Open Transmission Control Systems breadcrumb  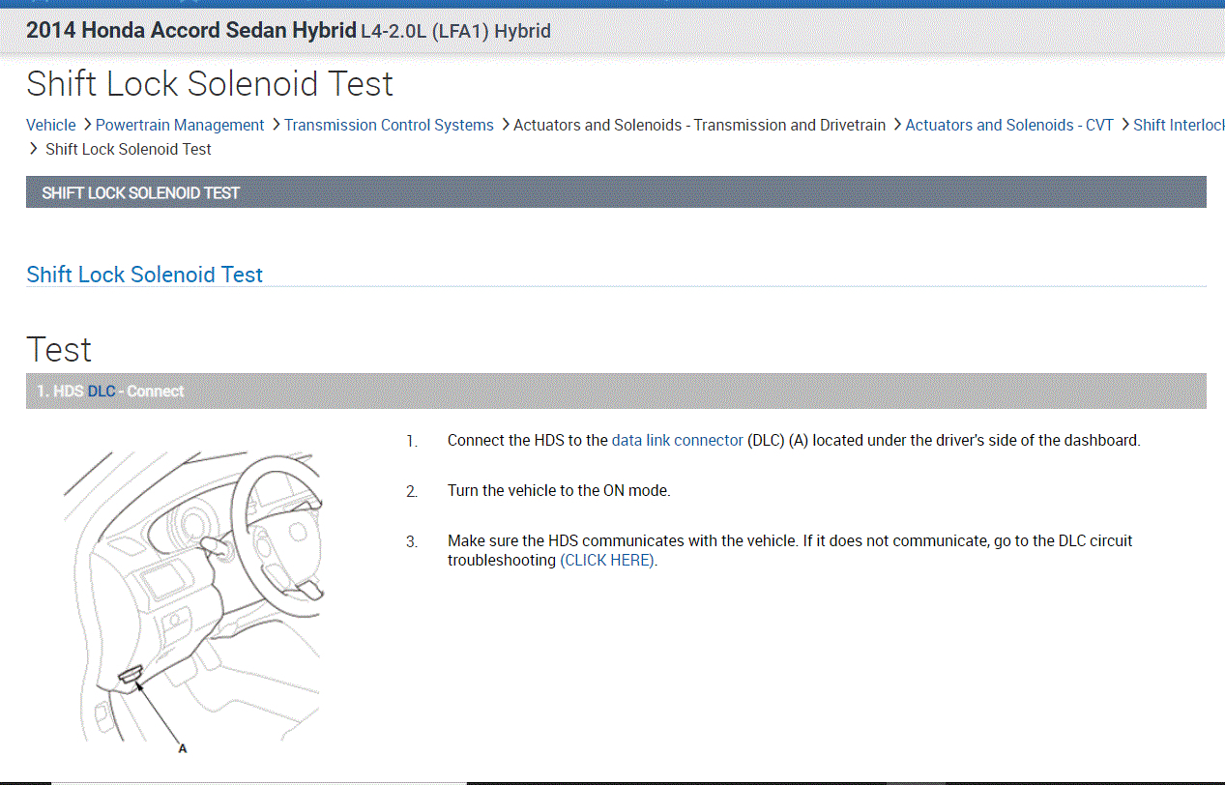(389, 125)
